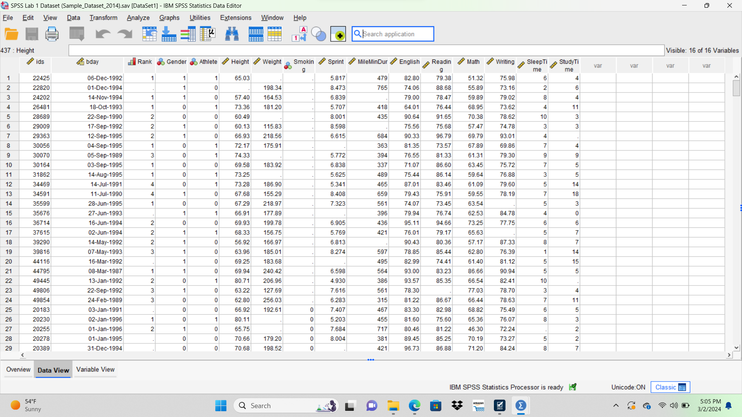Screen dimensions: 742x417
Task: Open the Analyze menu
Action: pos(138,17)
